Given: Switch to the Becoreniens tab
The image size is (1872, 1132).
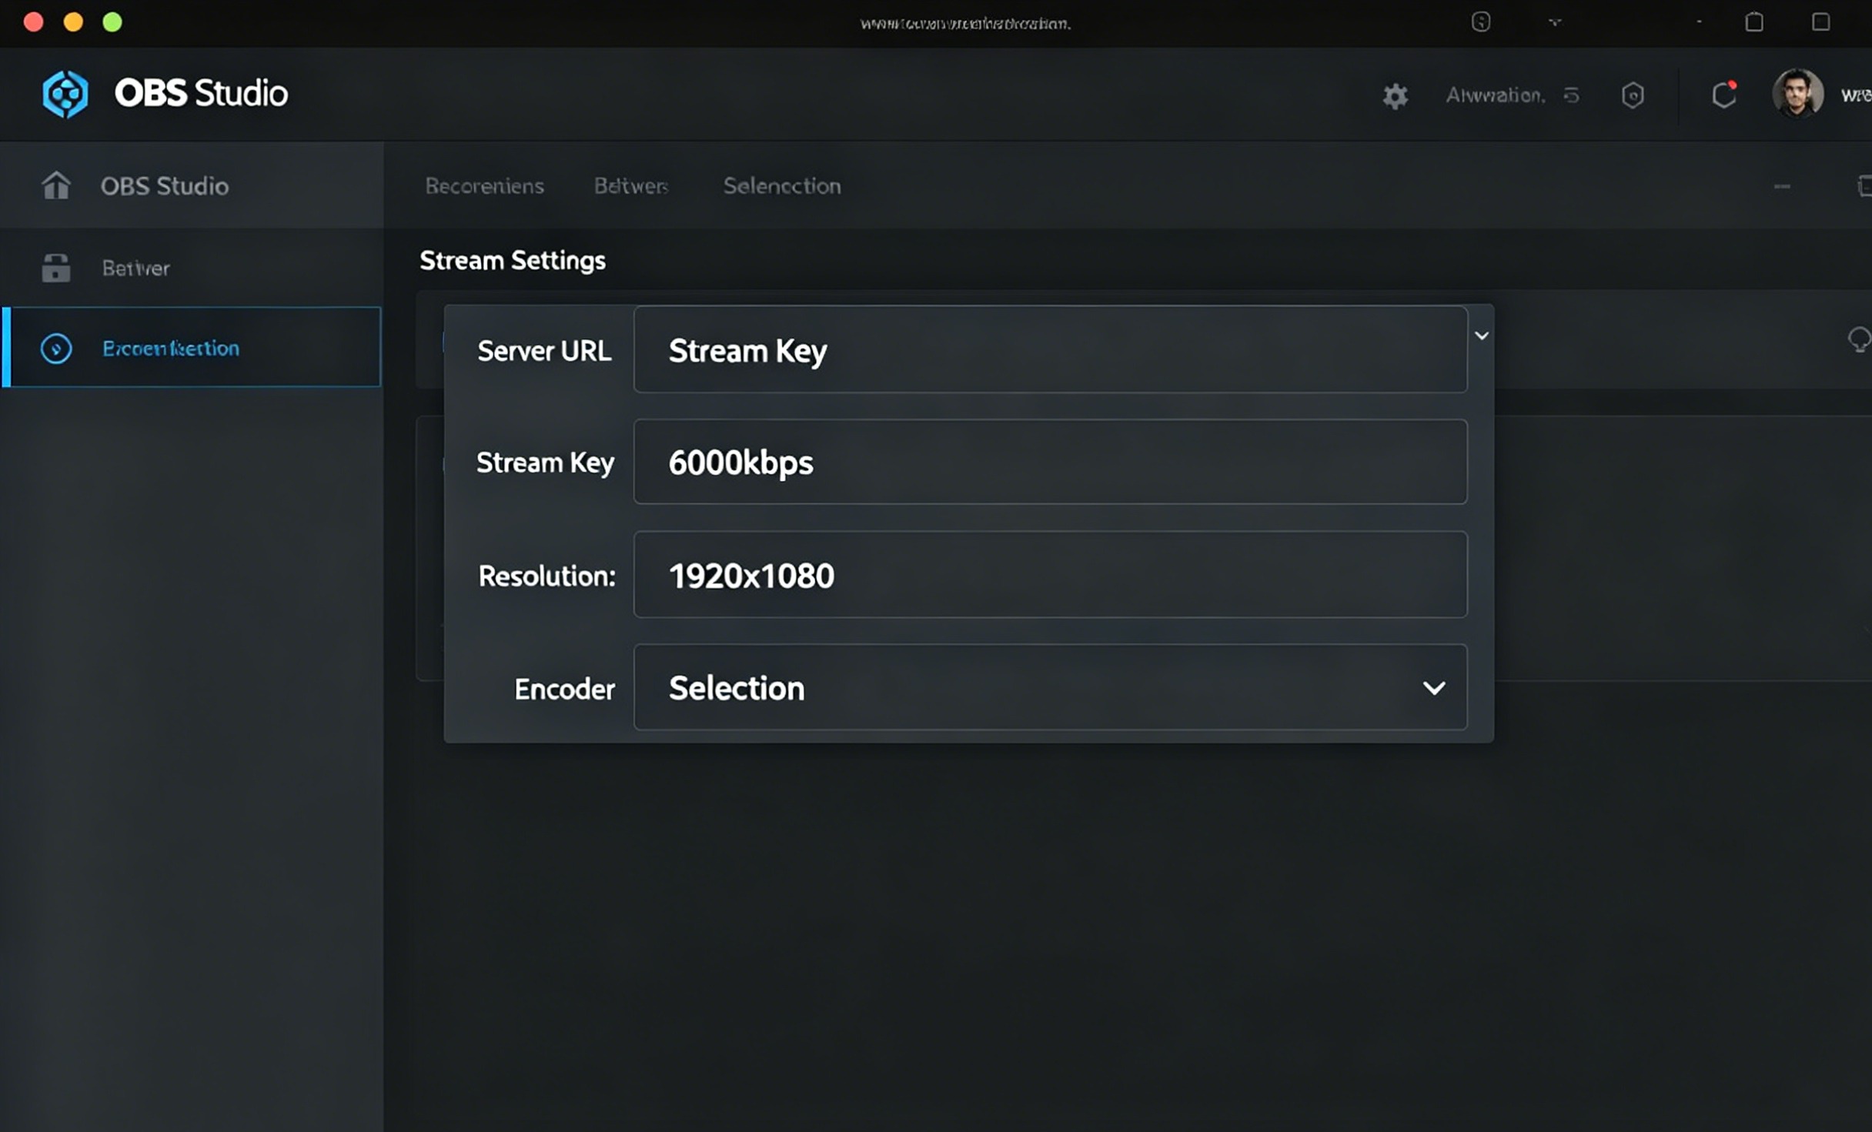Looking at the screenshot, I should point(484,186).
